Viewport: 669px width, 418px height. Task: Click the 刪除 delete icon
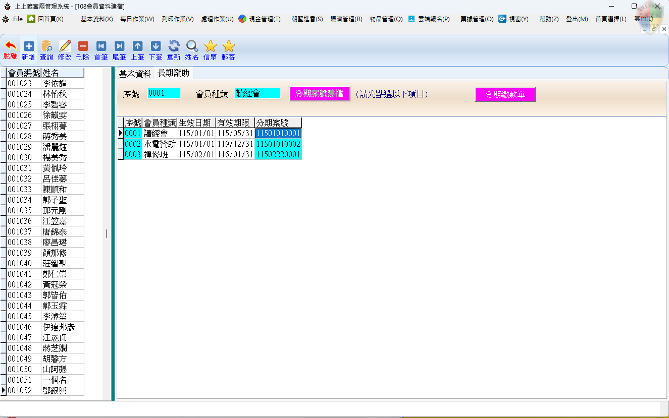pyautogui.click(x=83, y=46)
